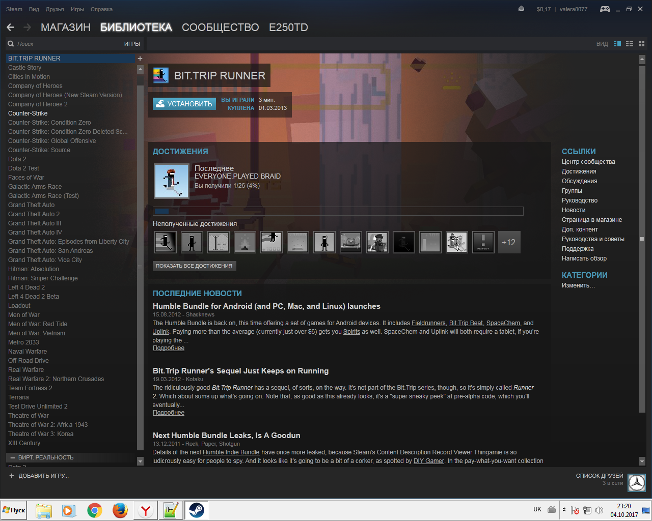
Task: Go back with the left arrow
Action: pyautogui.click(x=10, y=27)
